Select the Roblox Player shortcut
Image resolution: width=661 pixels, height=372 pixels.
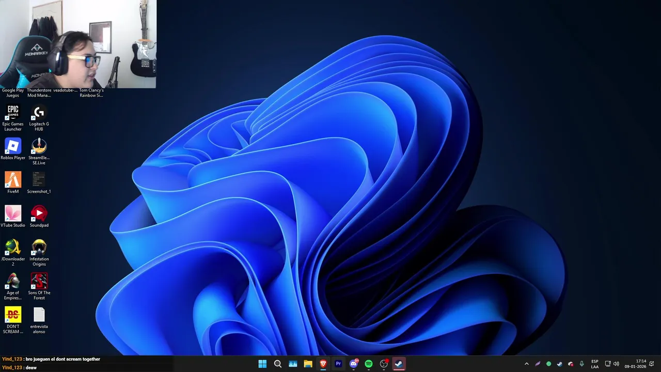(x=13, y=149)
